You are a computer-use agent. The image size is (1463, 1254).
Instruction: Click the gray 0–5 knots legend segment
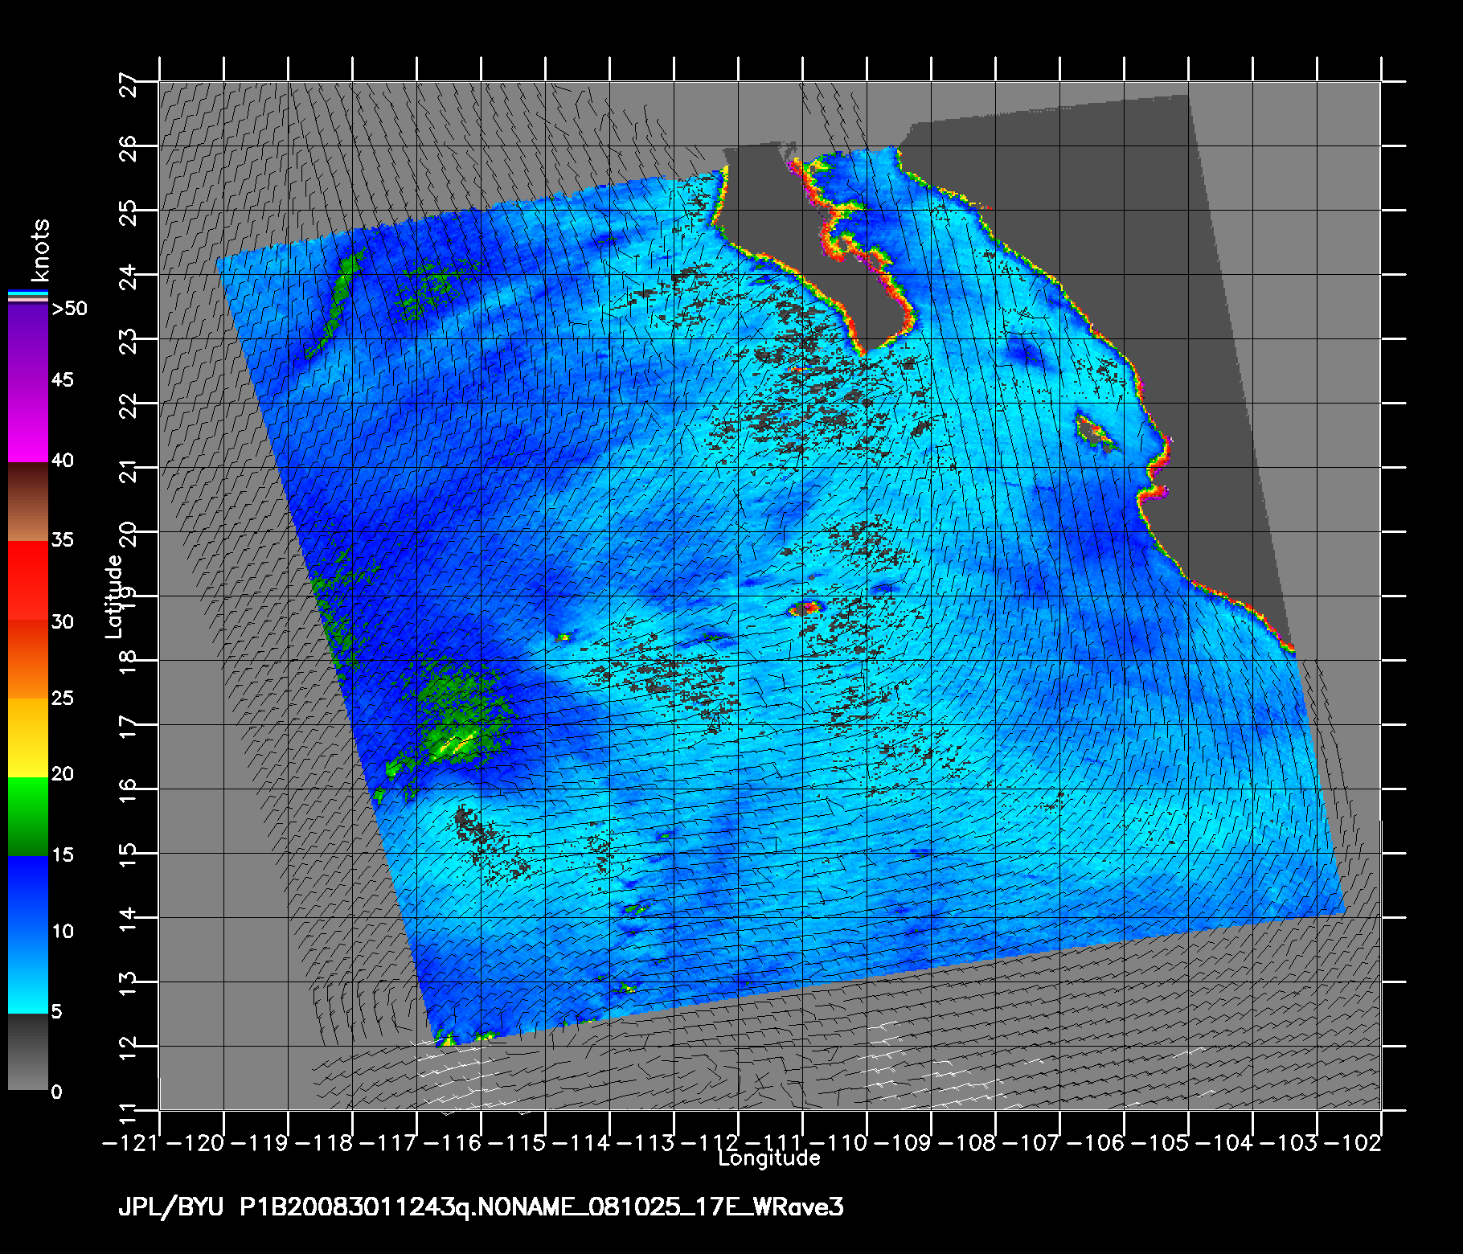pos(27,1051)
